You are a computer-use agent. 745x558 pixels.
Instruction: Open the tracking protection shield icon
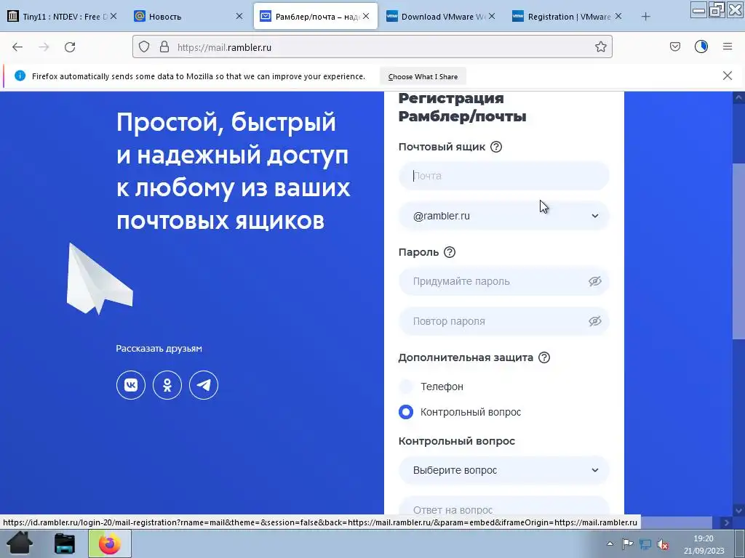pos(144,46)
